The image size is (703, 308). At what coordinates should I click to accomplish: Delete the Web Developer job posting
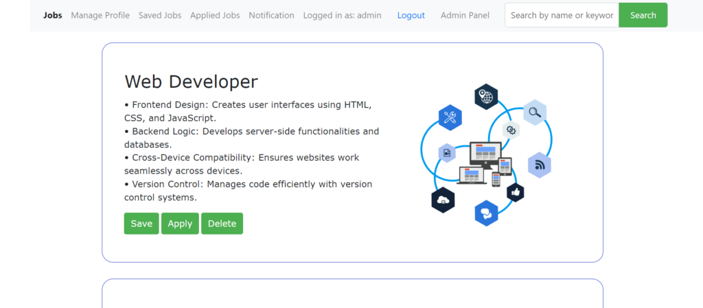[222, 224]
